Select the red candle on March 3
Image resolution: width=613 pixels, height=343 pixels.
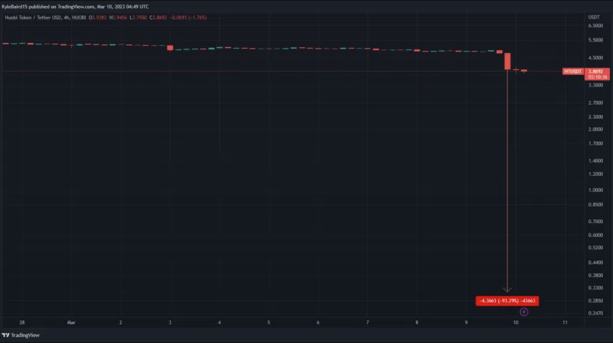[x=170, y=48]
